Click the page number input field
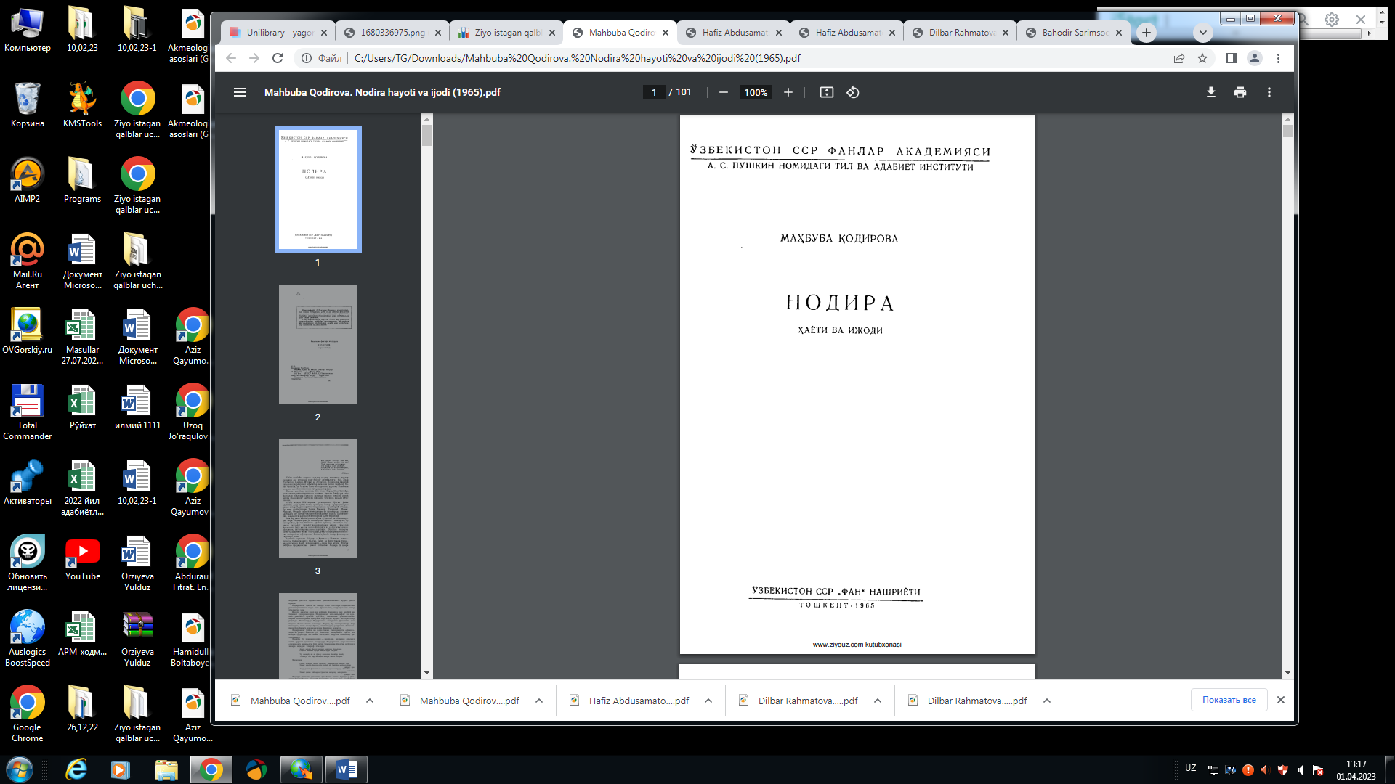Image resolution: width=1395 pixels, height=784 pixels. (652, 92)
